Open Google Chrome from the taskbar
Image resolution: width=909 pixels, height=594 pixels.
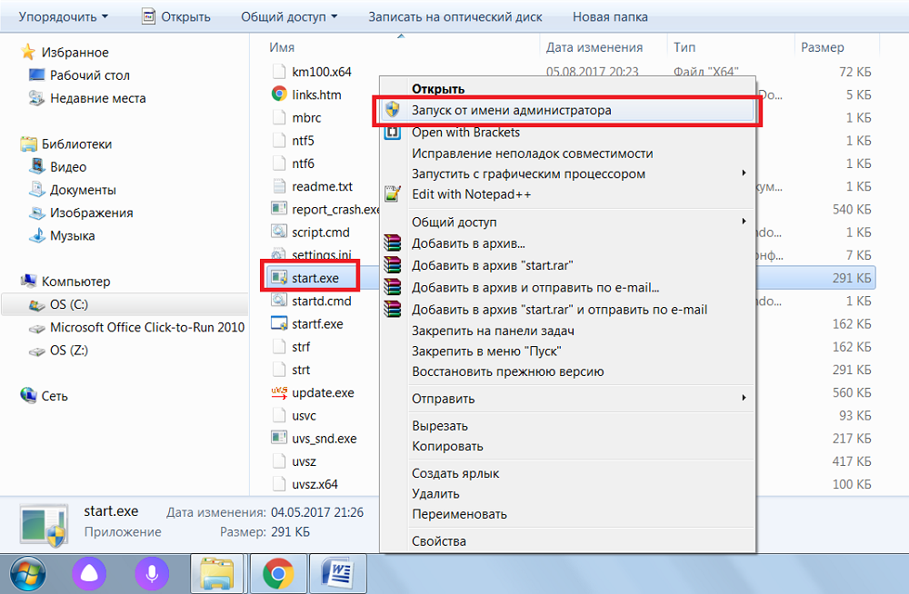[x=278, y=574]
